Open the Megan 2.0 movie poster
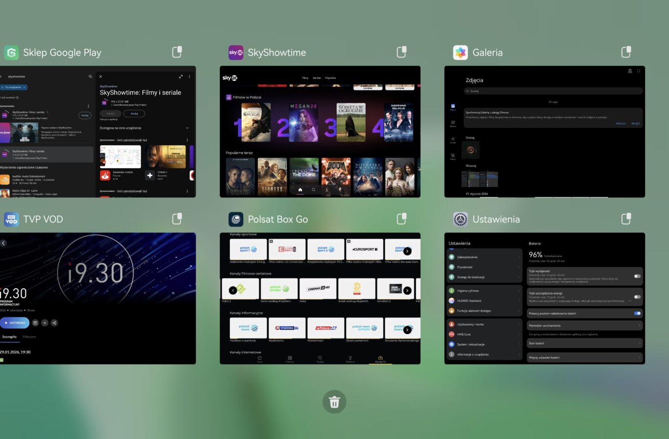Image resolution: width=669 pixels, height=439 pixels. (x=303, y=123)
